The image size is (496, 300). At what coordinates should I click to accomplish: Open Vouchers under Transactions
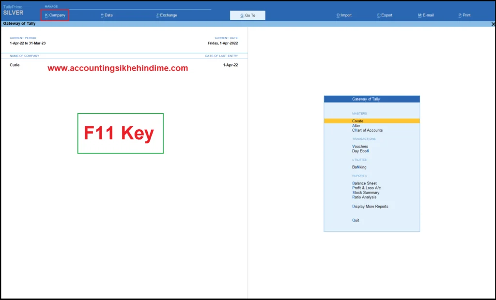[360, 146]
